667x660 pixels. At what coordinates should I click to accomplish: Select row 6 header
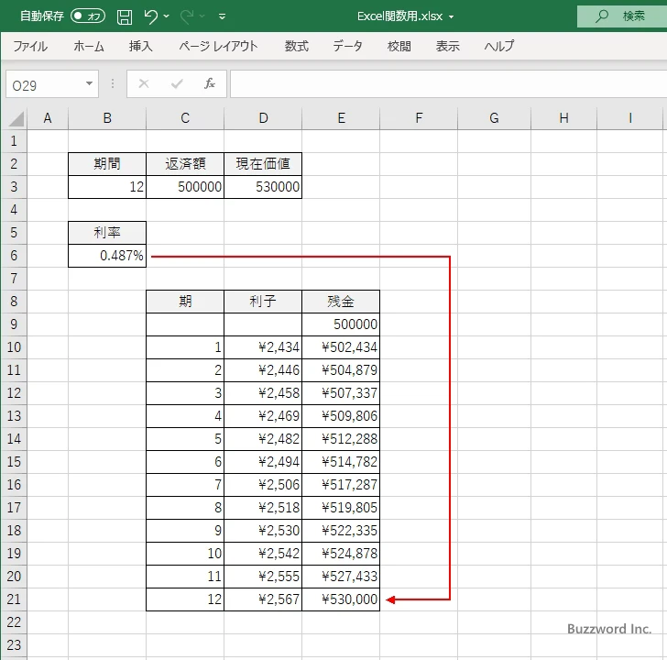pos(14,256)
